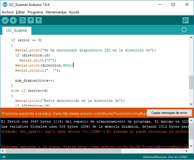Click the console vertical scrollbar down arrow
Viewport: 194px width, 160px height.
191,146
